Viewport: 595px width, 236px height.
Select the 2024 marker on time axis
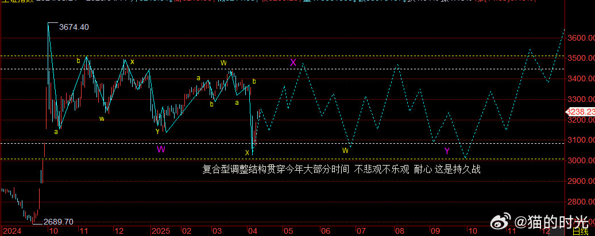click(11, 231)
